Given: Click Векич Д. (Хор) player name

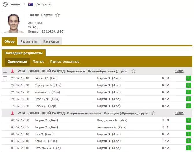Looking at the screenshot, I should 45,106.
